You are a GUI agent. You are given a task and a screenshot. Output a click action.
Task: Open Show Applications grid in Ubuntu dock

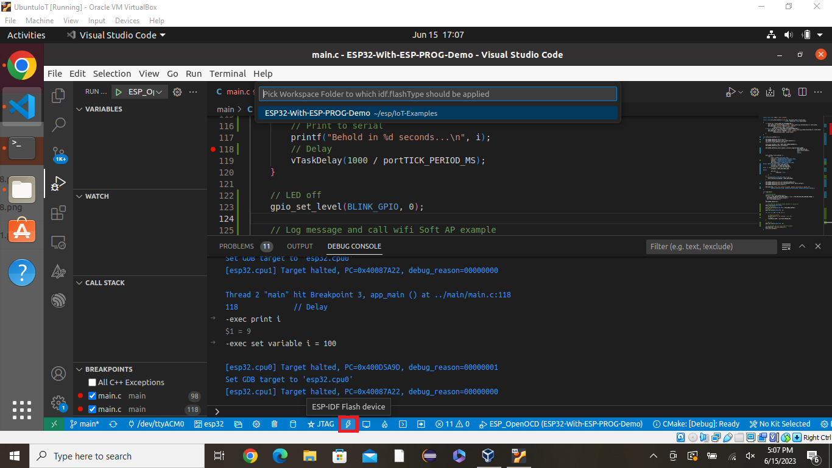point(22,409)
